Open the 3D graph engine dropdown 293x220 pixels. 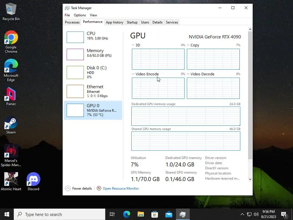pyautogui.click(x=133, y=45)
